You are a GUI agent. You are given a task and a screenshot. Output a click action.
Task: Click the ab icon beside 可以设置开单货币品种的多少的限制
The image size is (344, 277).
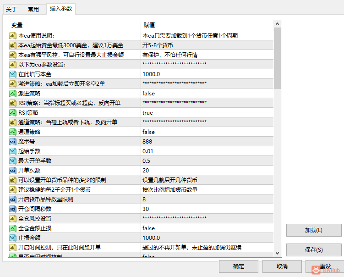click(13, 180)
